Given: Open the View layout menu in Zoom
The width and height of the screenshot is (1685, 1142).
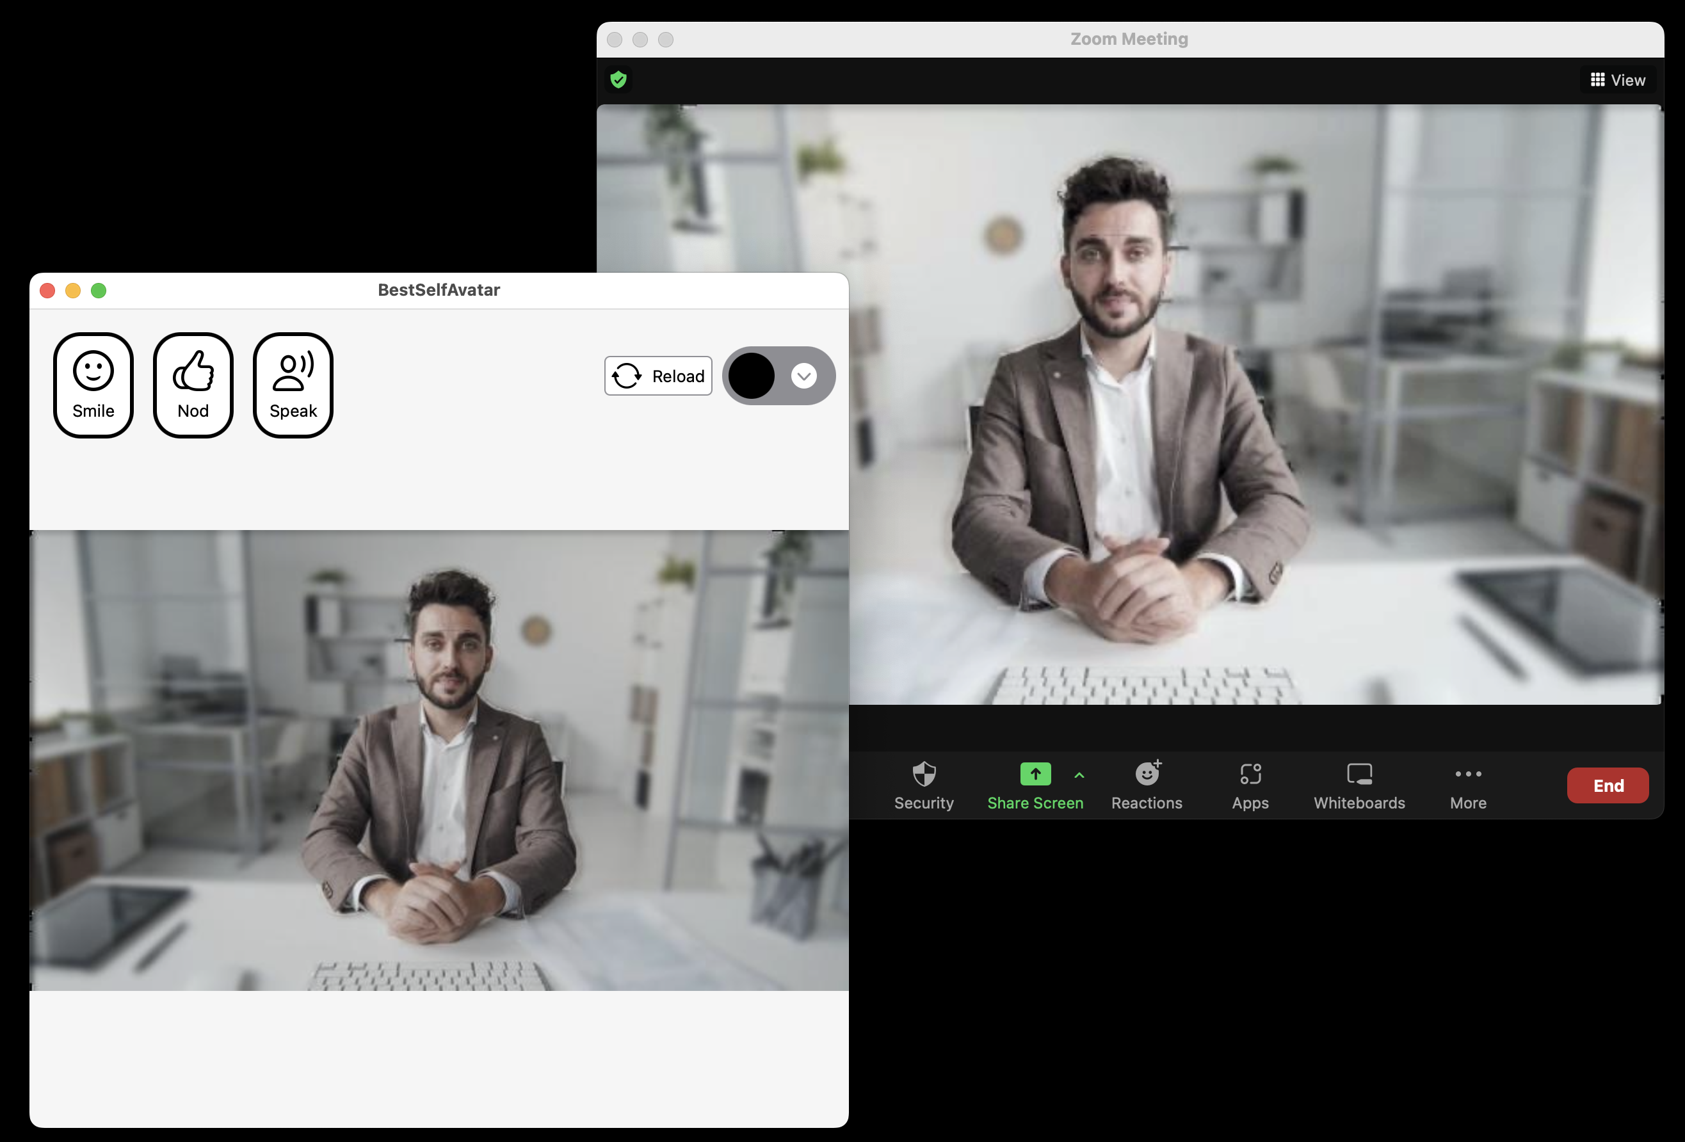Looking at the screenshot, I should point(1618,80).
